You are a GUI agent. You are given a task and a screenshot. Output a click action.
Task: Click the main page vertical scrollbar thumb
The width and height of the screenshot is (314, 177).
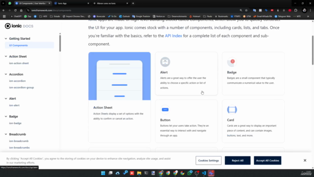(313, 50)
